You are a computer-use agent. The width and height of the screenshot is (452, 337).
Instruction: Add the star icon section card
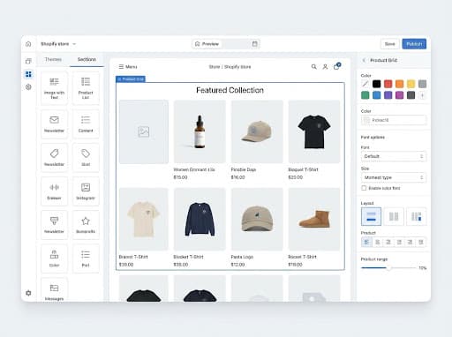[x=86, y=225]
